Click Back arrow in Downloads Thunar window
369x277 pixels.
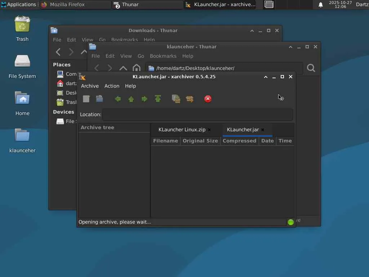[x=58, y=52]
